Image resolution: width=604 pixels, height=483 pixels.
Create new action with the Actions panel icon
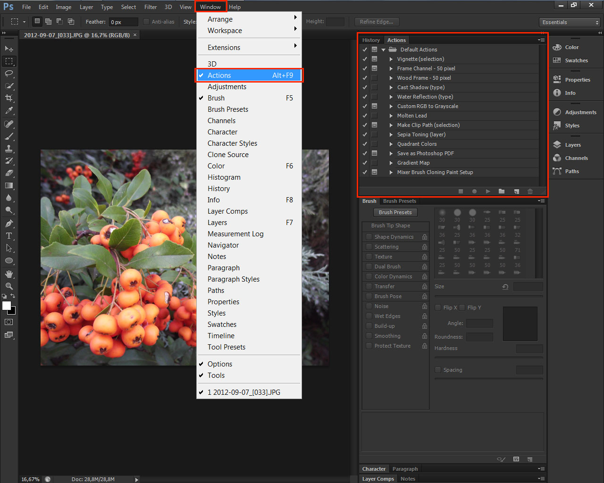coord(516,192)
